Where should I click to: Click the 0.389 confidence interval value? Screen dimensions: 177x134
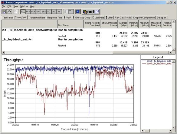[x=114, y=46]
